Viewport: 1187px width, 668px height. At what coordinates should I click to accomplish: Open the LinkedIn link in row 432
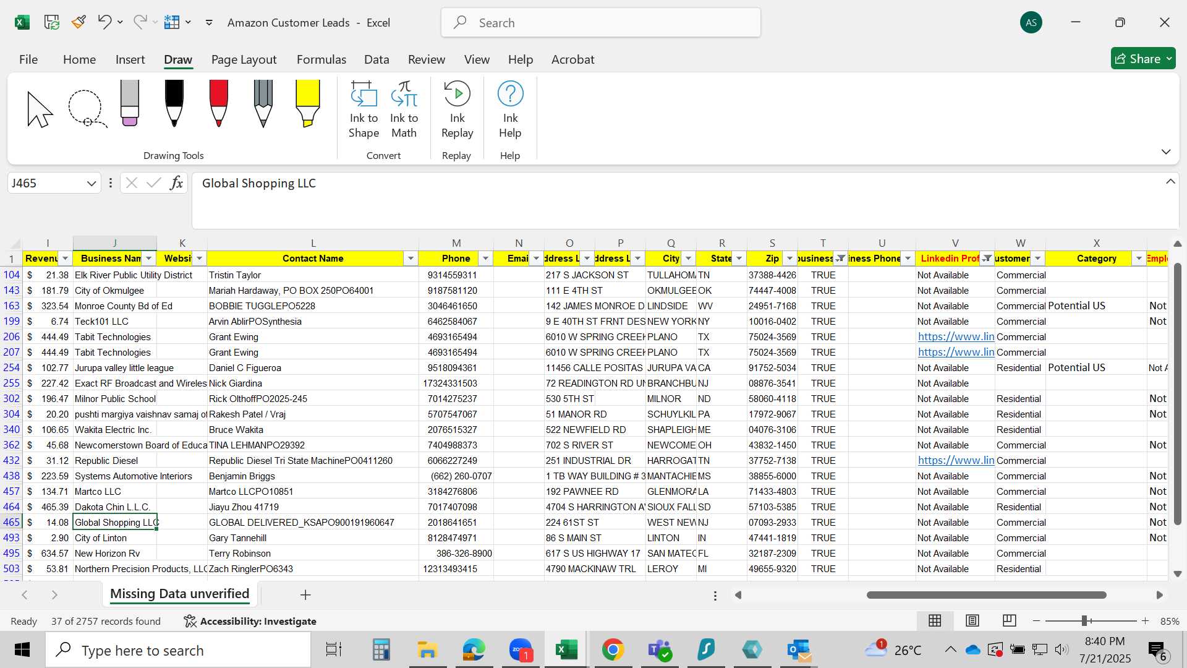pos(956,460)
